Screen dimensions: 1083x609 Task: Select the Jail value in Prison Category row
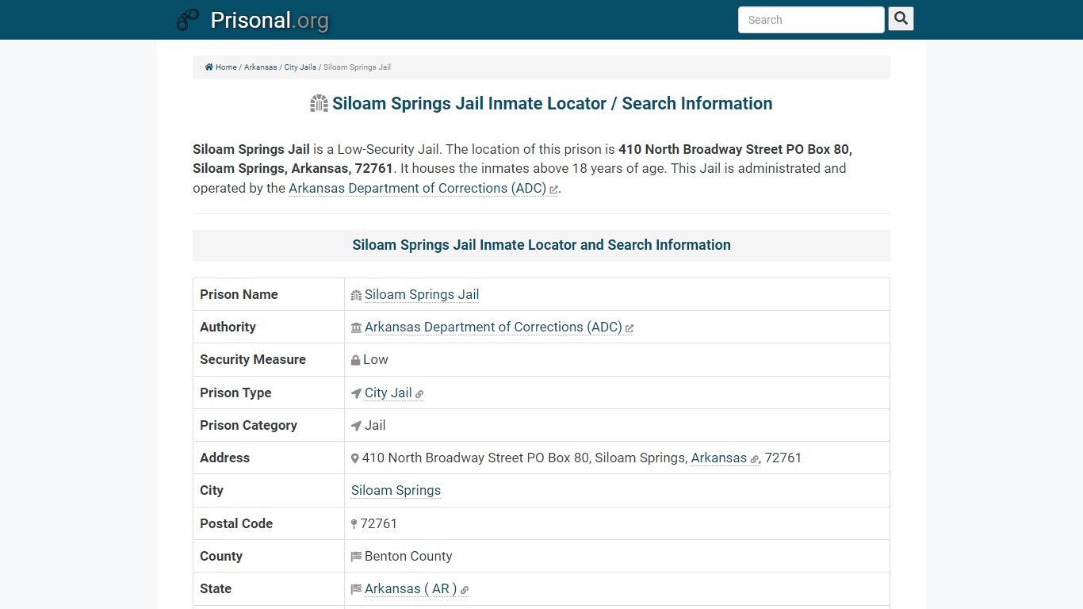375,425
